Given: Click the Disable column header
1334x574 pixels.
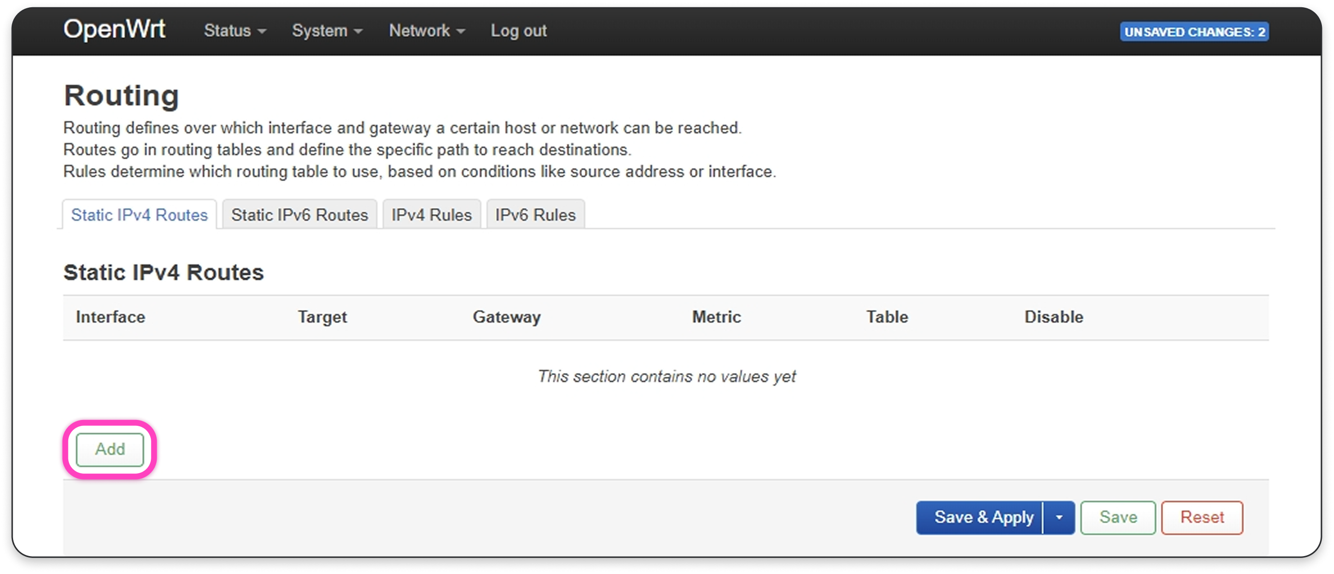Looking at the screenshot, I should (1053, 317).
